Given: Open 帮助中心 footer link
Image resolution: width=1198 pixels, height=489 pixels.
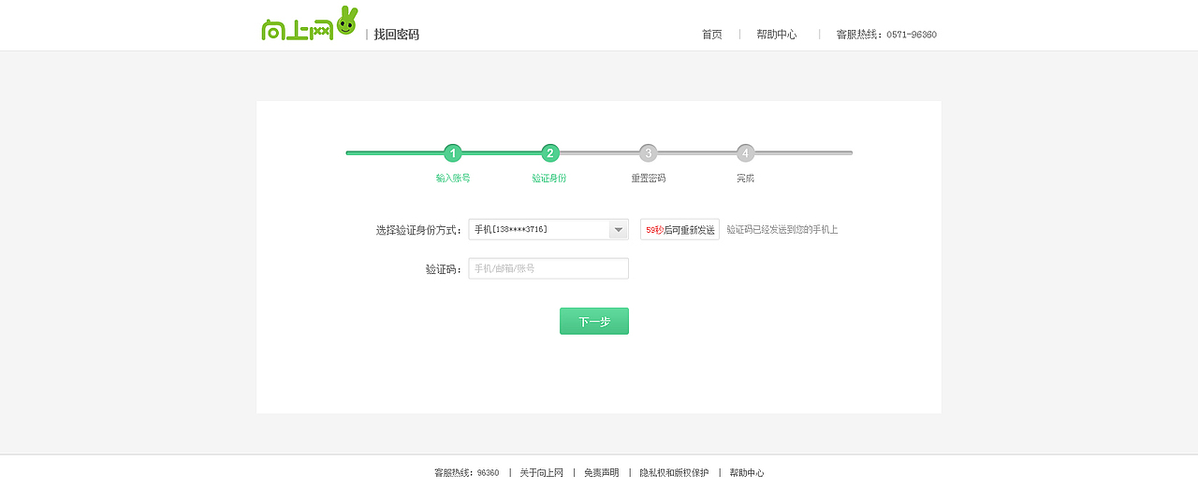Looking at the screenshot, I should pyautogui.click(x=747, y=473).
